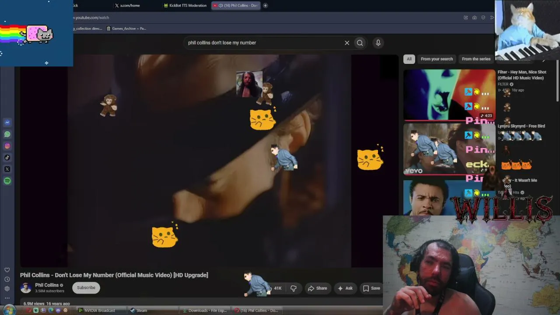Open sidebar more options (three dots)
Image resolution: width=560 pixels, height=315 pixels.
7,298
